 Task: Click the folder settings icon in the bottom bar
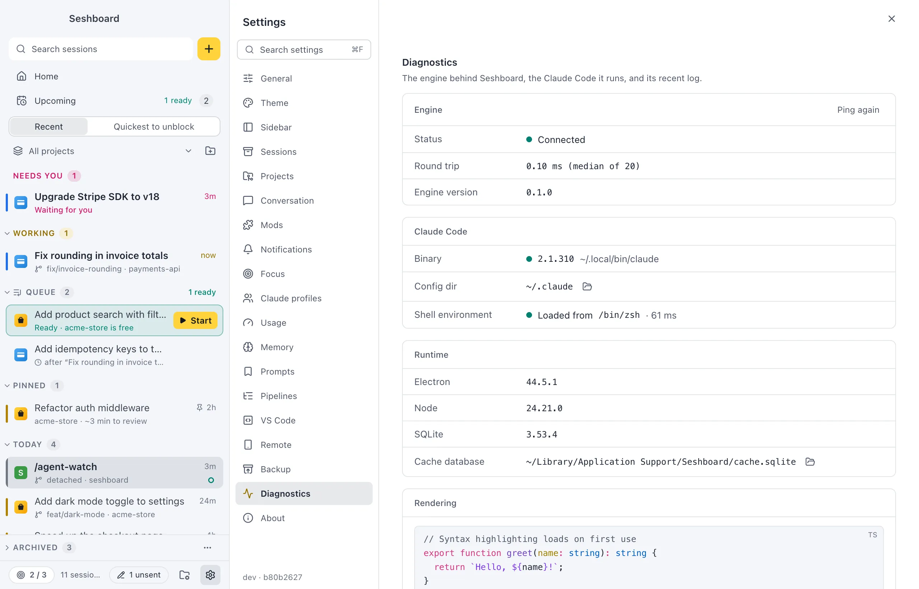[185, 575]
